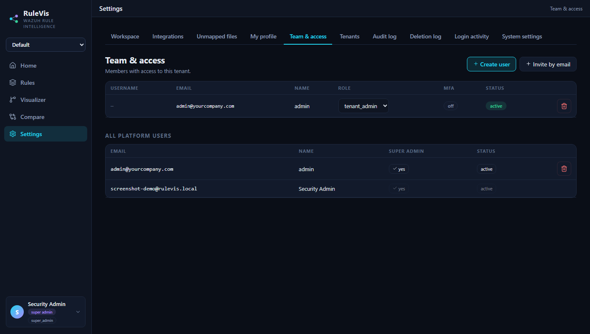This screenshot has height=334, width=590.
Task: Click the Create user button
Action: [492, 64]
